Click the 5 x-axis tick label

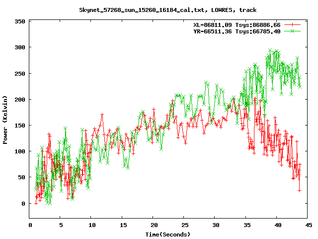(x=61, y=225)
